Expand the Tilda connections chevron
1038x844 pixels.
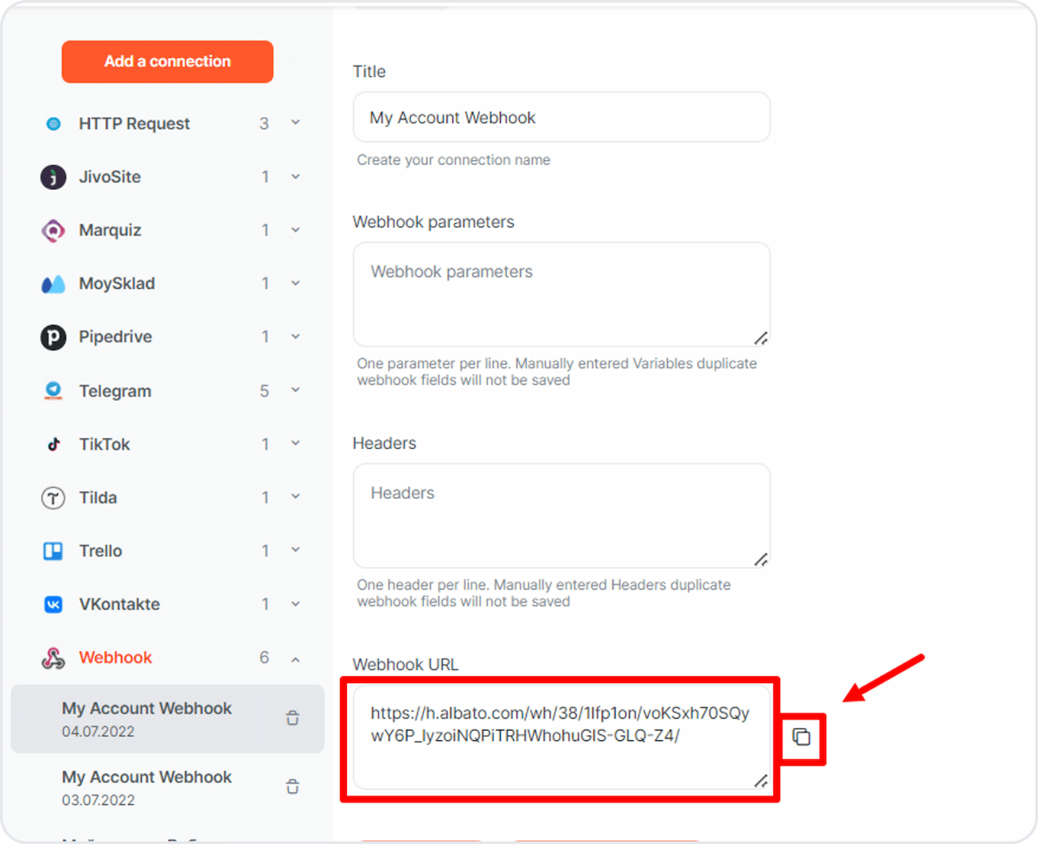click(x=295, y=497)
